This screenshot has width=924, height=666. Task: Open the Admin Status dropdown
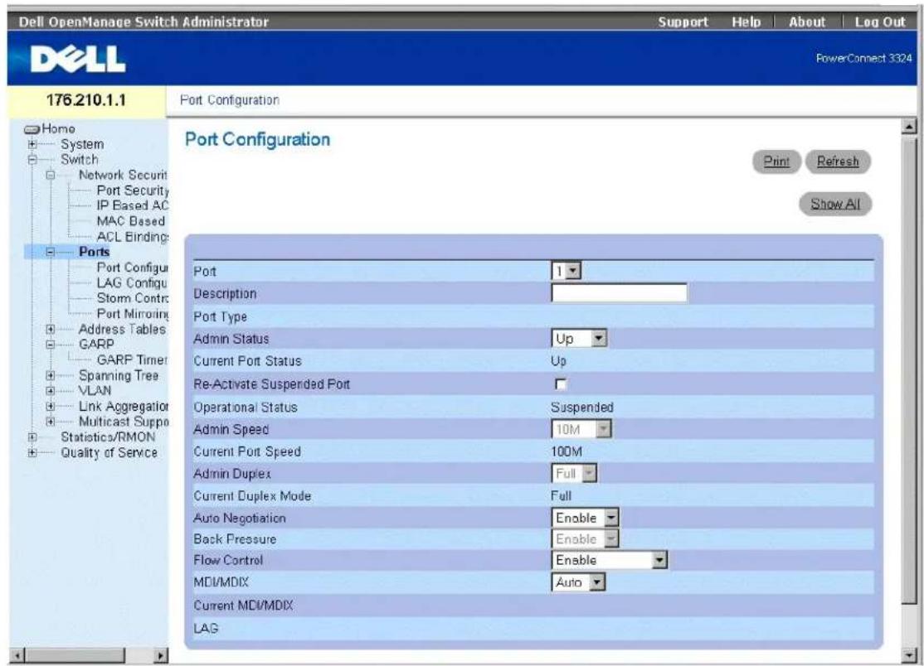[x=579, y=338]
